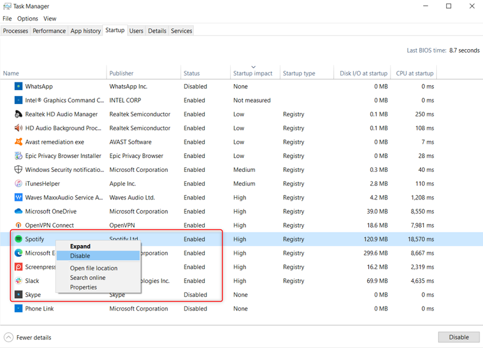
Task: Click the Startup impact sort arrow
Action: point(254,67)
